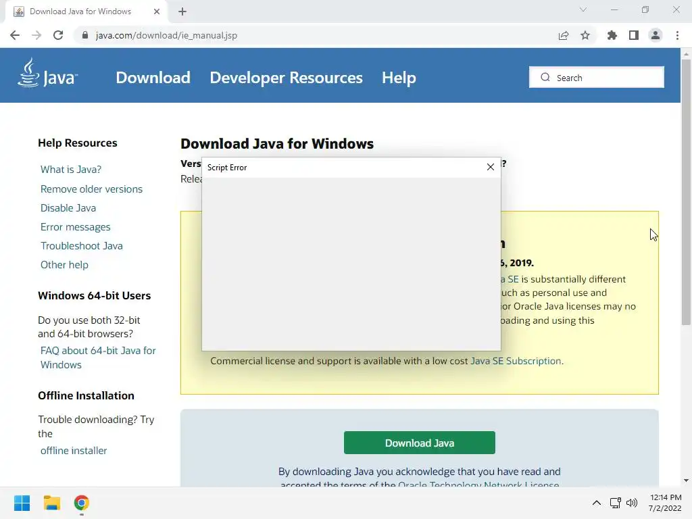Click the Java logo

tap(48, 73)
